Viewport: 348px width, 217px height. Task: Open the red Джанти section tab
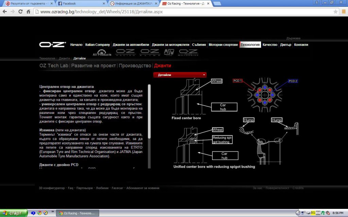click(x=162, y=65)
